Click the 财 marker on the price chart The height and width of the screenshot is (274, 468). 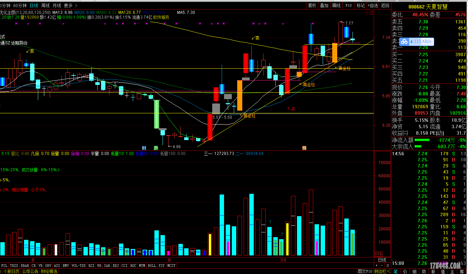(x=144, y=148)
